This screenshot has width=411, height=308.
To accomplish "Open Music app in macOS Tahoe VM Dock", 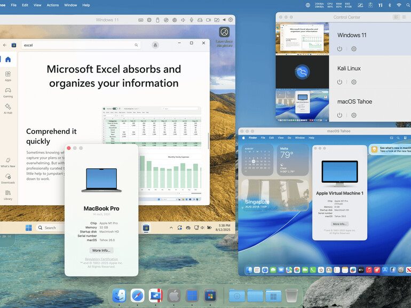I will tap(369, 270).
